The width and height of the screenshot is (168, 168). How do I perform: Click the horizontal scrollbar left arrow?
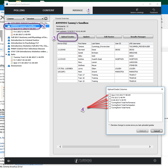[60, 147]
